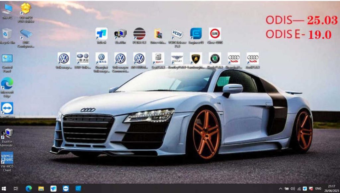Open the Skoda ODIS shortcut
Image resolution: width=340 pixels, height=193 pixels.
pos(215,59)
